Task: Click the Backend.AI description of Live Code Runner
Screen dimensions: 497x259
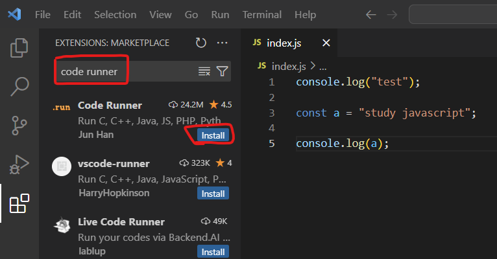Action: pos(154,238)
